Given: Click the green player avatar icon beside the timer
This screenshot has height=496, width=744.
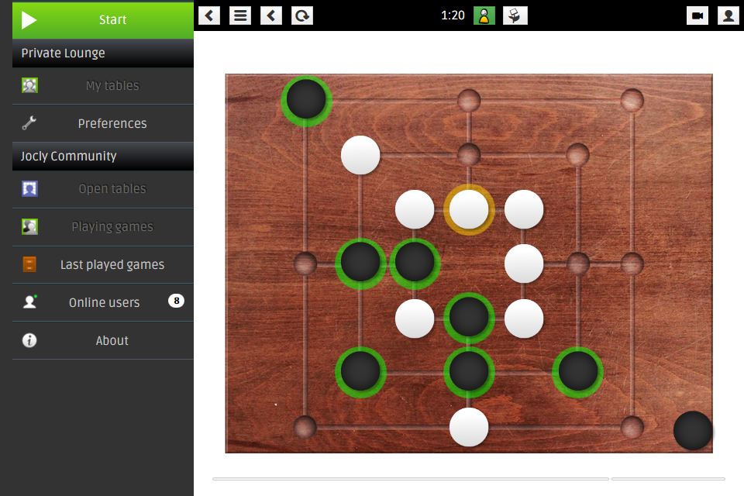Looking at the screenshot, I should pos(484,15).
